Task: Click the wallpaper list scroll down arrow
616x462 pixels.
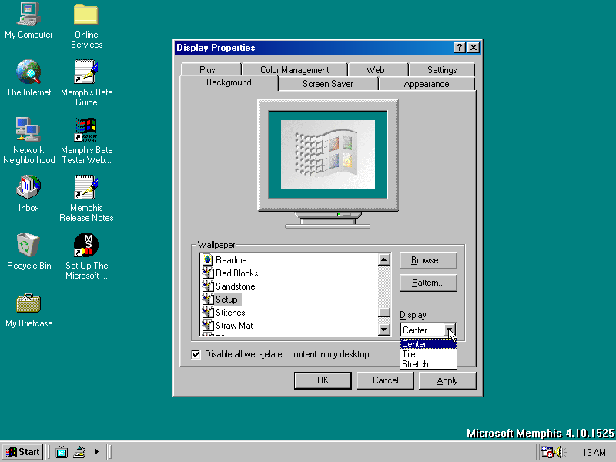Action: coord(383,330)
